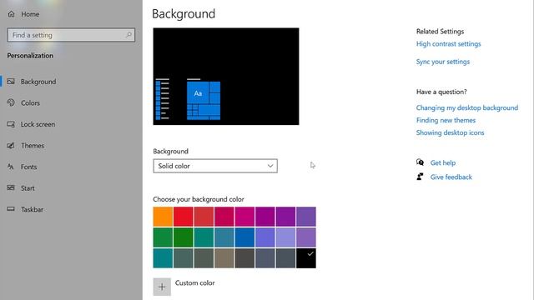The height and width of the screenshot is (300, 534).
Task: Open High contrast settings link
Action: pyautogui.click(x=448, y=44)
